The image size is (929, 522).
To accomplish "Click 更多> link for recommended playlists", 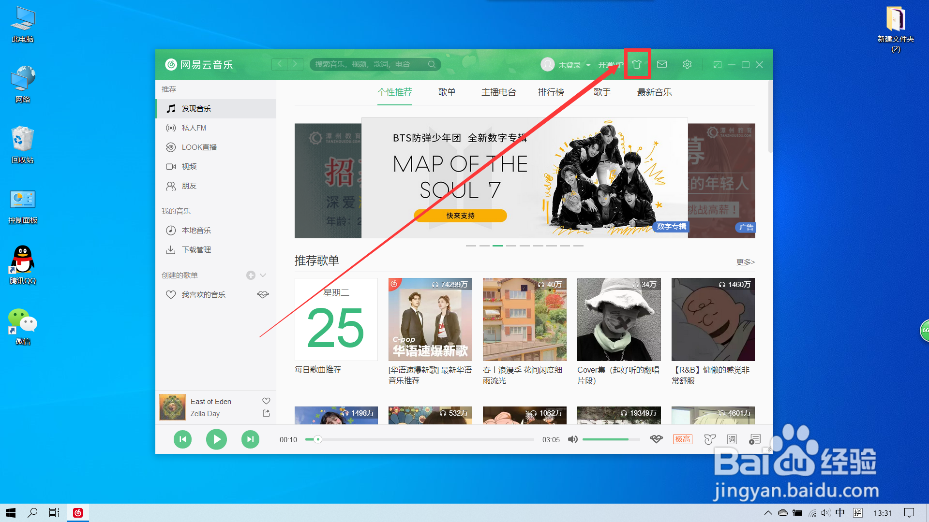I will pyautogui.click(x=746, y=262).
